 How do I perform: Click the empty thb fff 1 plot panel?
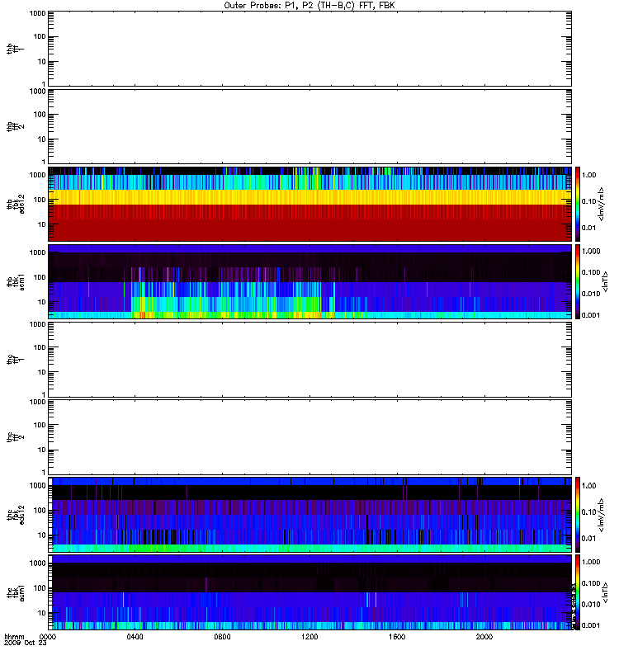click(310, 49)
